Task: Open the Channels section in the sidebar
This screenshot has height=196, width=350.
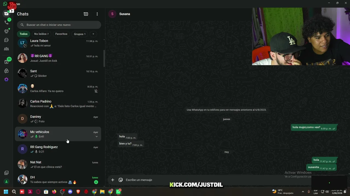Action: 6,40
